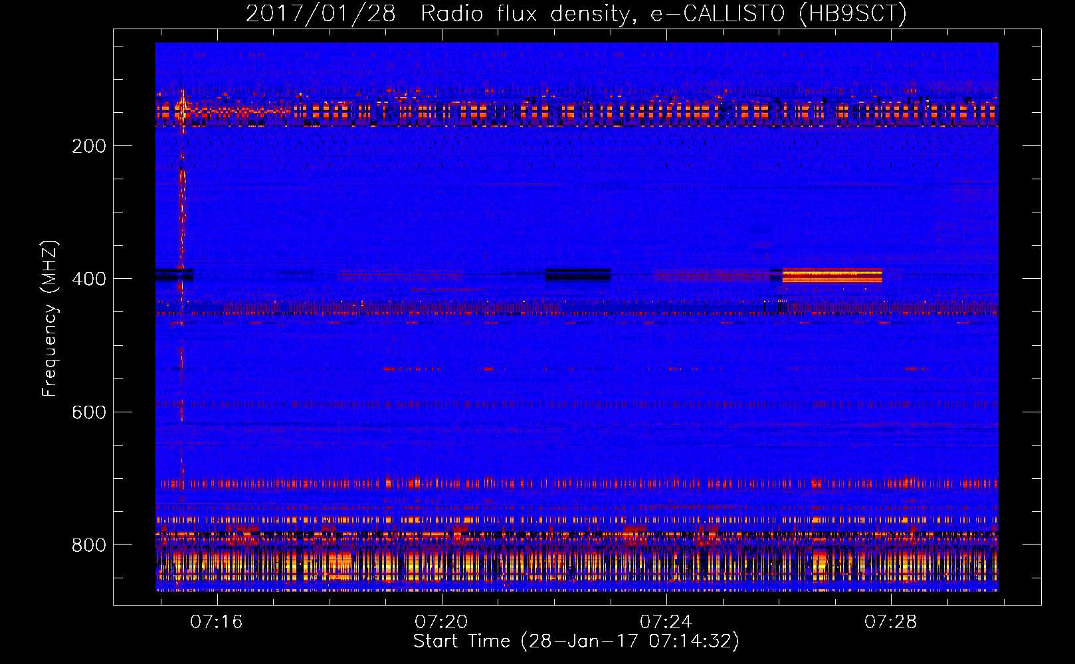Image resolution: width=1075 pixels, height=664 pixels.
Task: Select the 800 frequency tick label
Action: click(89, 545)
